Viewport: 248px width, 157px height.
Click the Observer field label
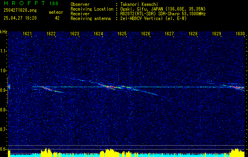[x=80, y=4]
